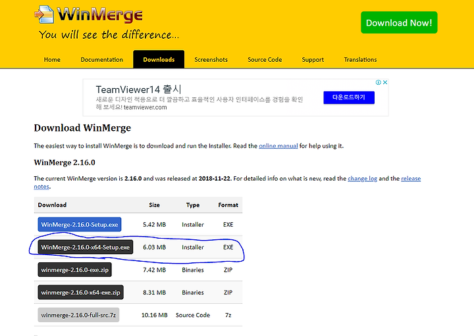Click the 7z format cell

click(228, 315)
